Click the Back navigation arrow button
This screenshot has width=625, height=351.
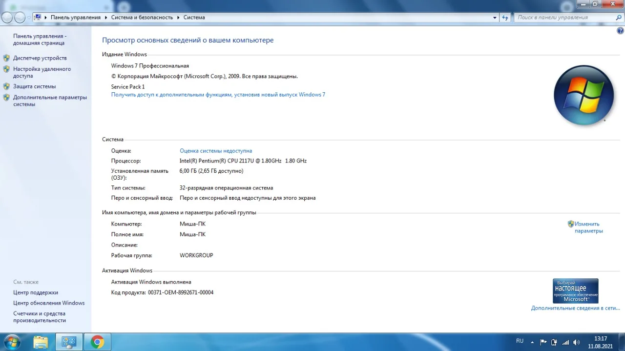[7, 18]
